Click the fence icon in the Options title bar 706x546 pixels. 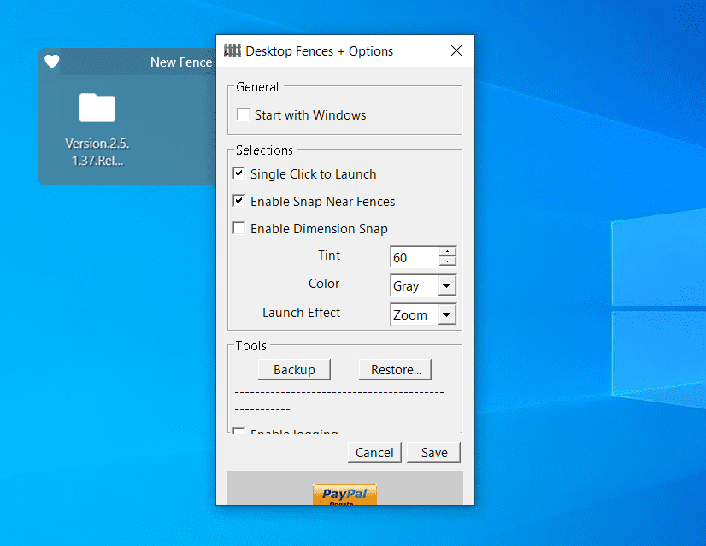[232, 51]
